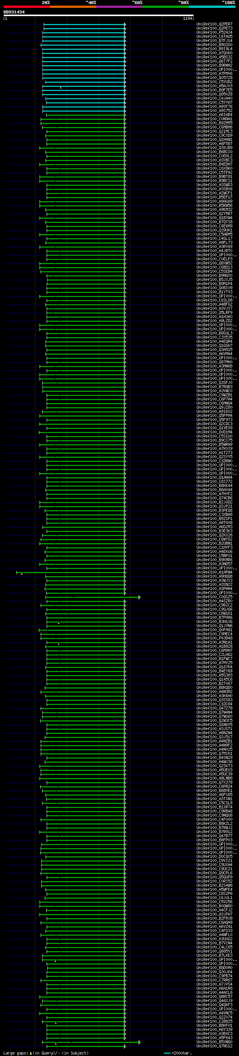Click hit UniRef100_A3N1A1
This screenshot has width=239, height=1056.
[214, 642]
